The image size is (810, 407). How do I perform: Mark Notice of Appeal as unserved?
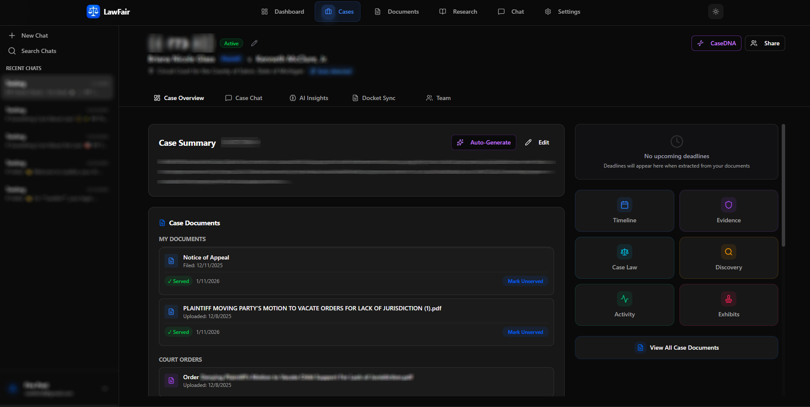525,281
